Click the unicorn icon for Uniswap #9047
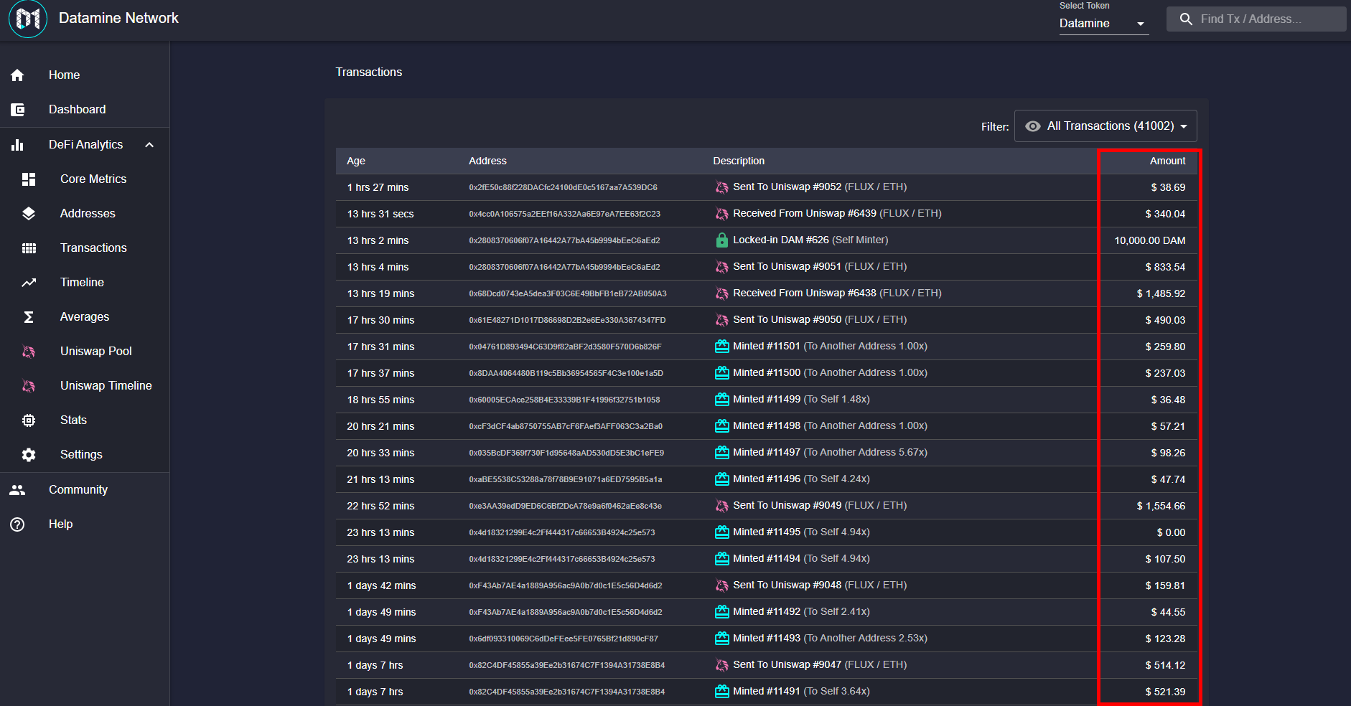 (721, 665)
